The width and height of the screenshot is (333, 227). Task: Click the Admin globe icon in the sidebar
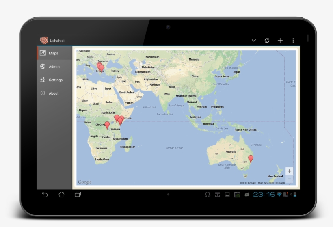(x=43, y=66)
